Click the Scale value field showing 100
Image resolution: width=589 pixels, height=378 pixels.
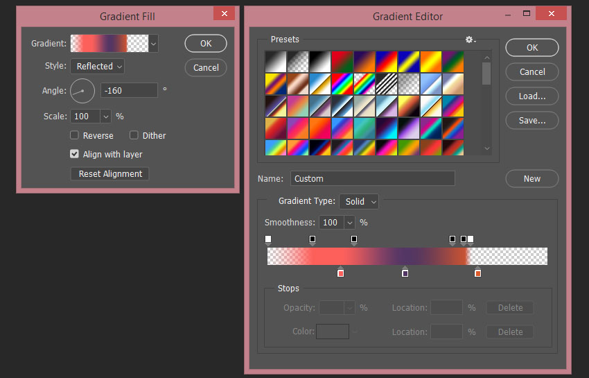[x=85, y=117]
